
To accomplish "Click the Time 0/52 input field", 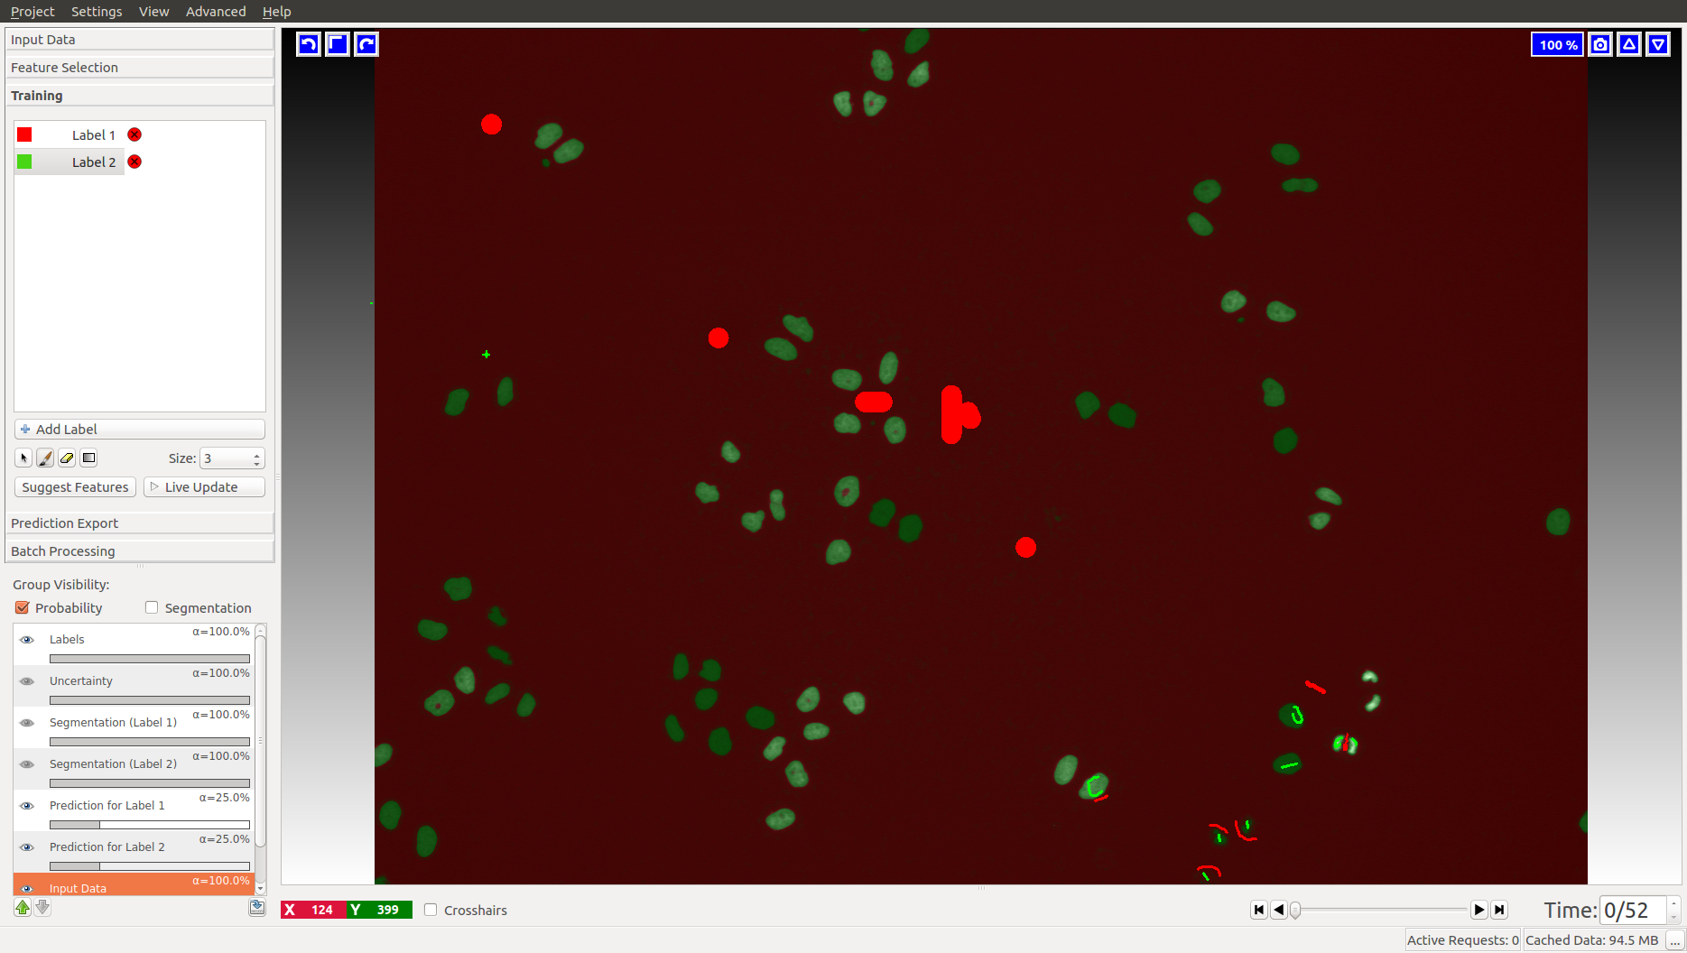I will tap(1633, 910).
